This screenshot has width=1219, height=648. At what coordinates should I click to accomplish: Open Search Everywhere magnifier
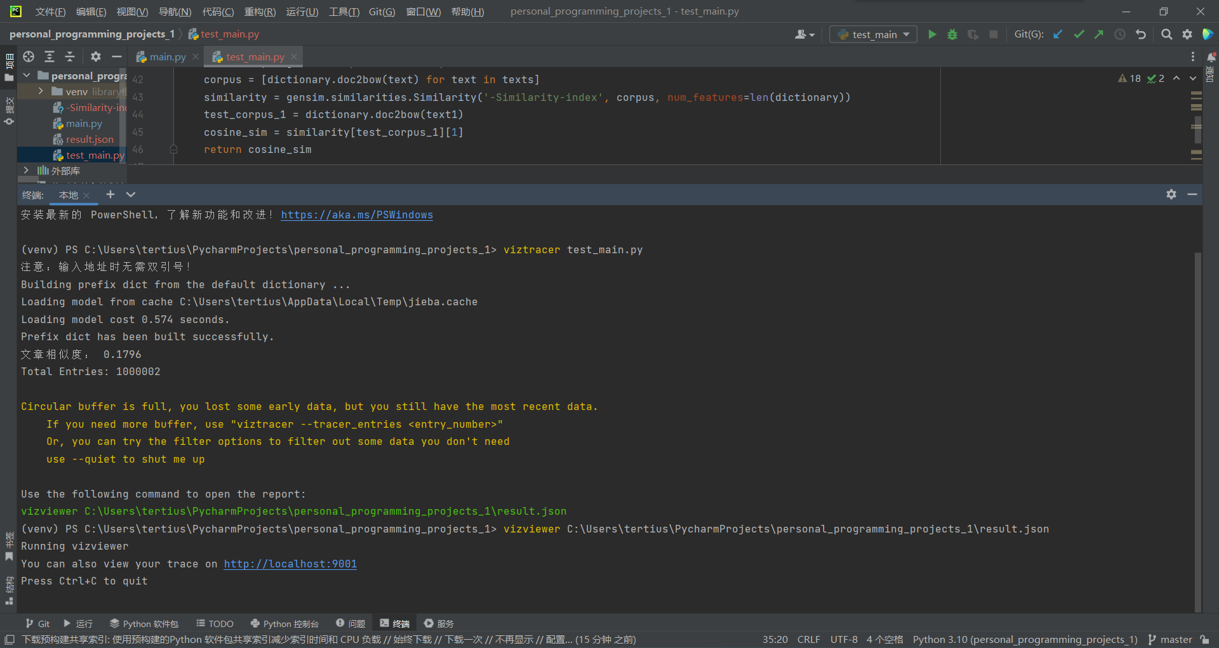1167,34
